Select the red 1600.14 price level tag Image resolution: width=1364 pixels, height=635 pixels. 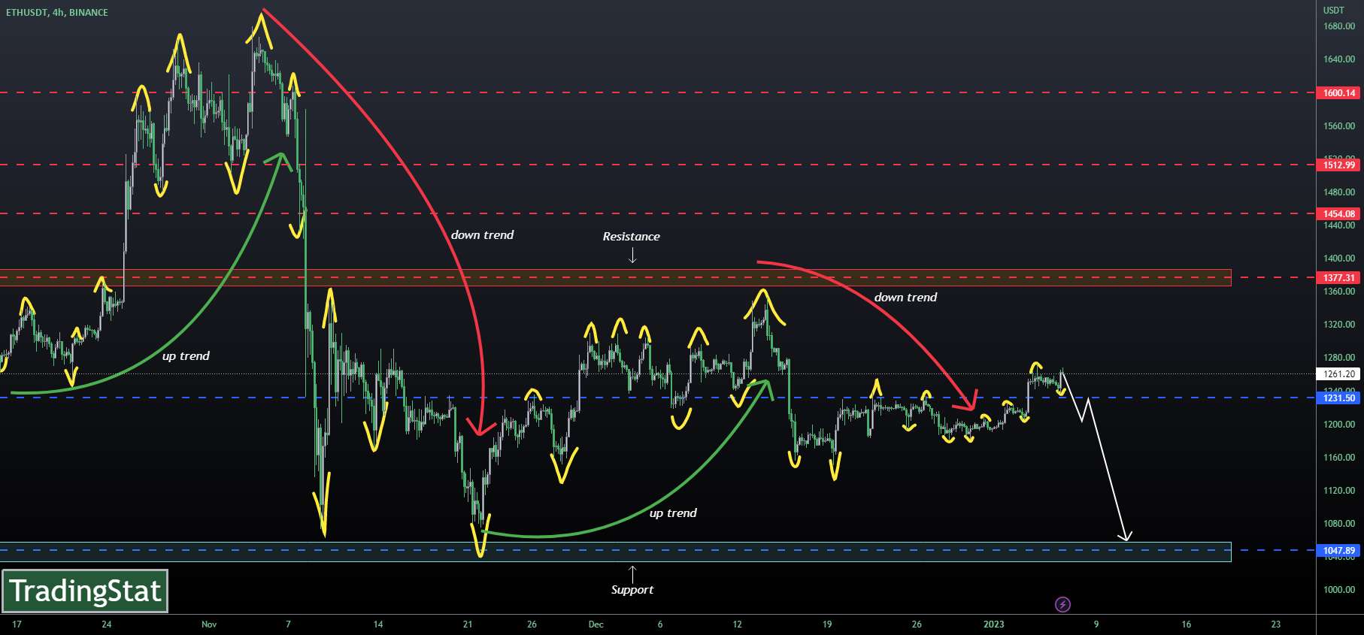click(1338, 93)
